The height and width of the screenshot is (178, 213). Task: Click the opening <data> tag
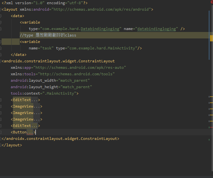17,16
